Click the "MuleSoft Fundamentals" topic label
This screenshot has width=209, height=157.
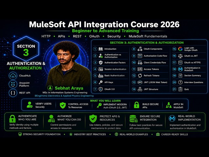pos(148,36)
